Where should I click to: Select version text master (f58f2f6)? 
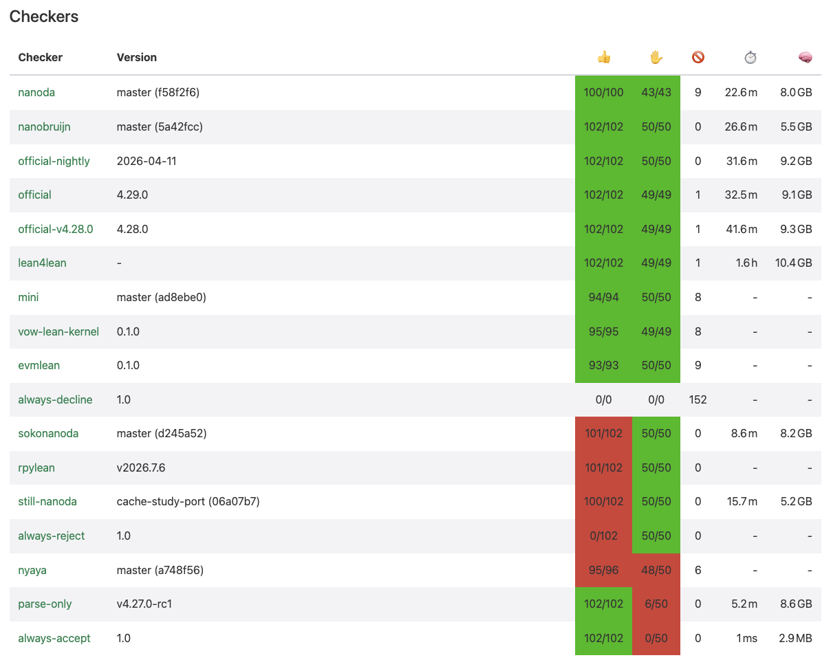158,92
